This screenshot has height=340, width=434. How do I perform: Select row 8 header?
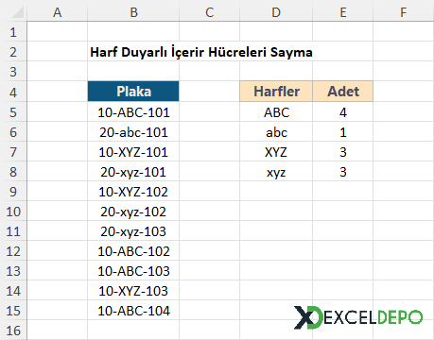click(x=13, y=172)
